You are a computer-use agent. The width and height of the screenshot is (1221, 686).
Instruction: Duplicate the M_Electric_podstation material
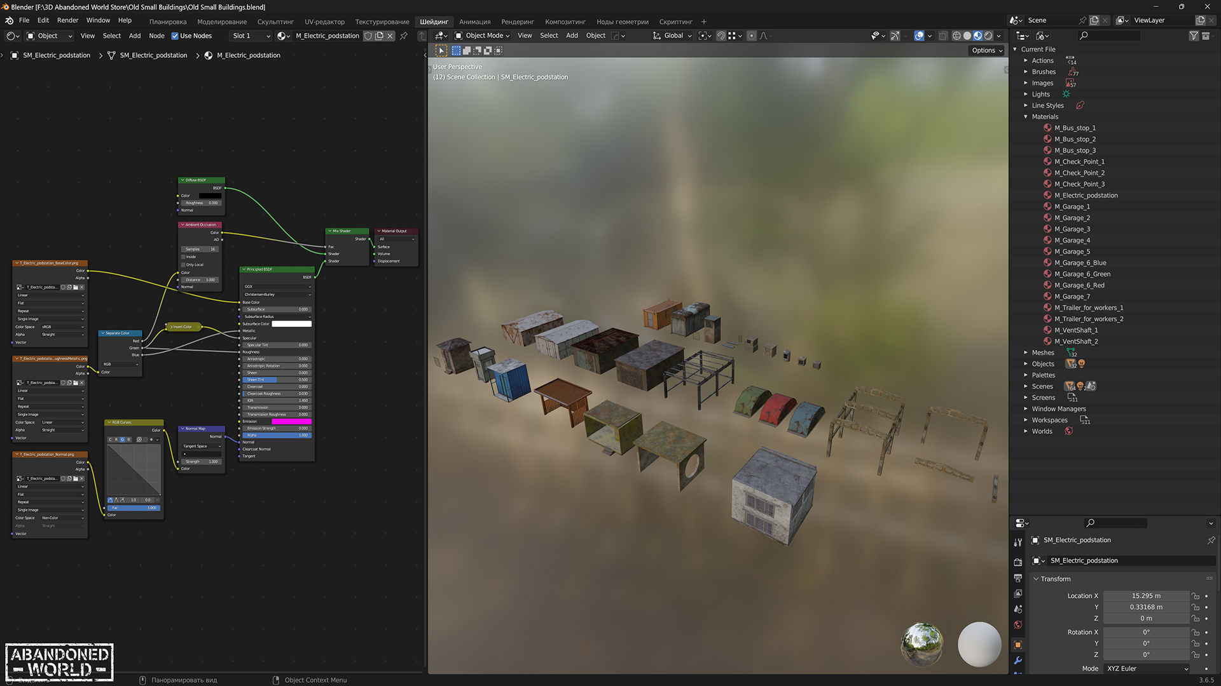(380, 36)
